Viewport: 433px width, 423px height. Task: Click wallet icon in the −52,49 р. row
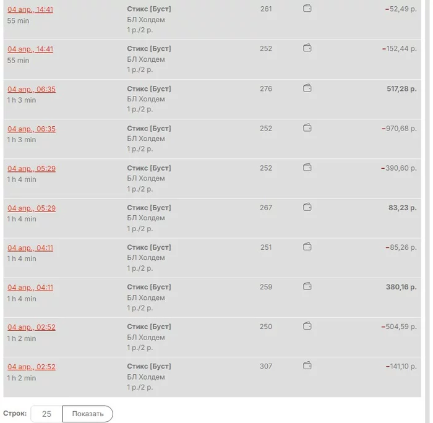tap(307, 9)
